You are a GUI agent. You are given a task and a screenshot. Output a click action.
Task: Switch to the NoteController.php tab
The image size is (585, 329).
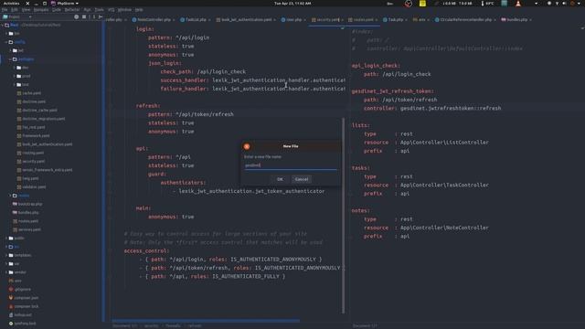[x=154, y=20]
